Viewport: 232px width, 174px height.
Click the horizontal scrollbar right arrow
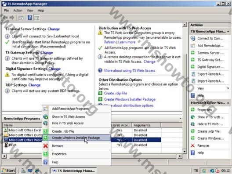point(180,156)
